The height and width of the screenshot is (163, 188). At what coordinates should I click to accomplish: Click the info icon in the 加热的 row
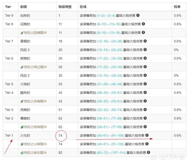[138, 15]
